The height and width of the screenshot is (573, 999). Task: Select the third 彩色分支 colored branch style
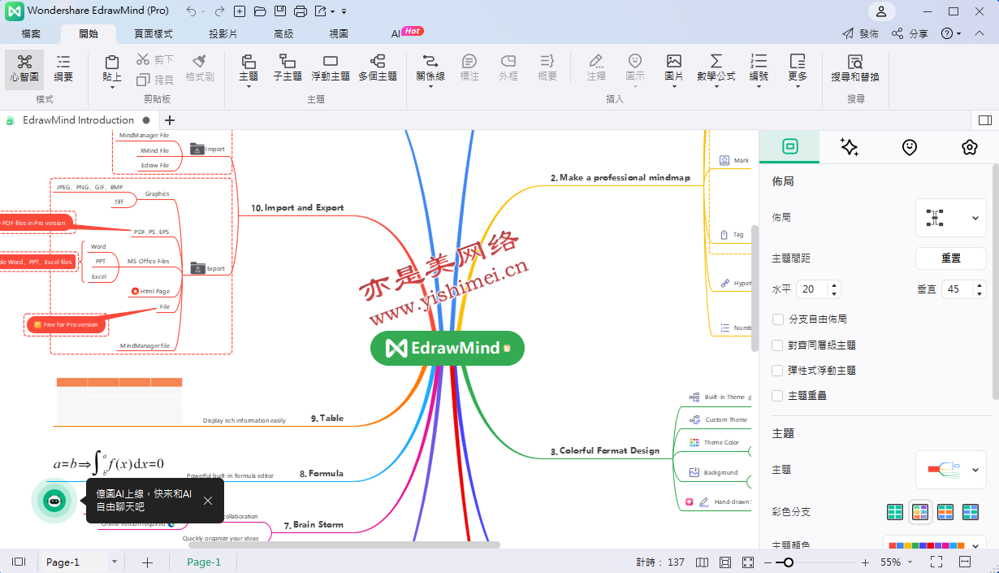click(945, 512)
